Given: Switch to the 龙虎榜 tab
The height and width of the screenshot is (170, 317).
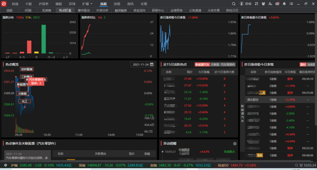Looking at the screenshot, I should (46, 10).
